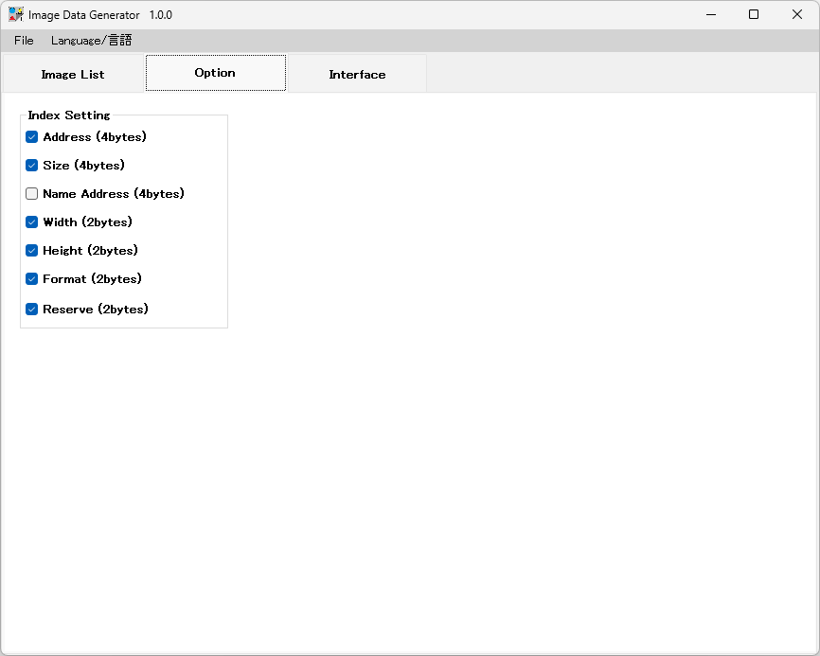Enable the Name Address (4bytes) checkbox
This screenshot has width=820, height=656.
tap(32, 194)
